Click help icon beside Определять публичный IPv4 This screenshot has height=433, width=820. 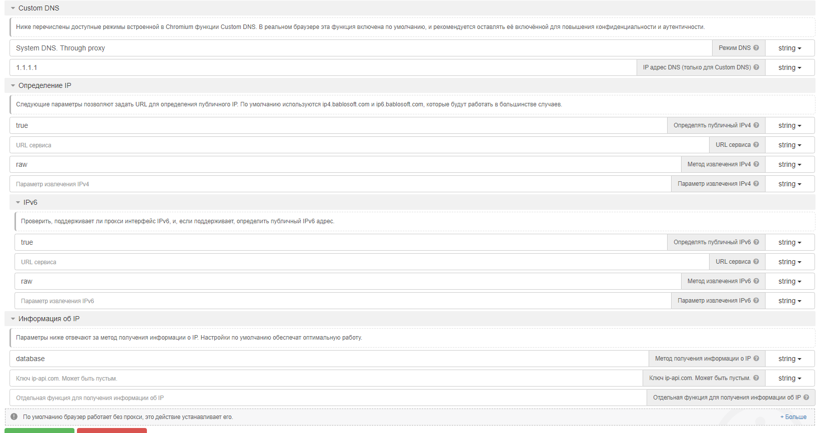point(756,125)
